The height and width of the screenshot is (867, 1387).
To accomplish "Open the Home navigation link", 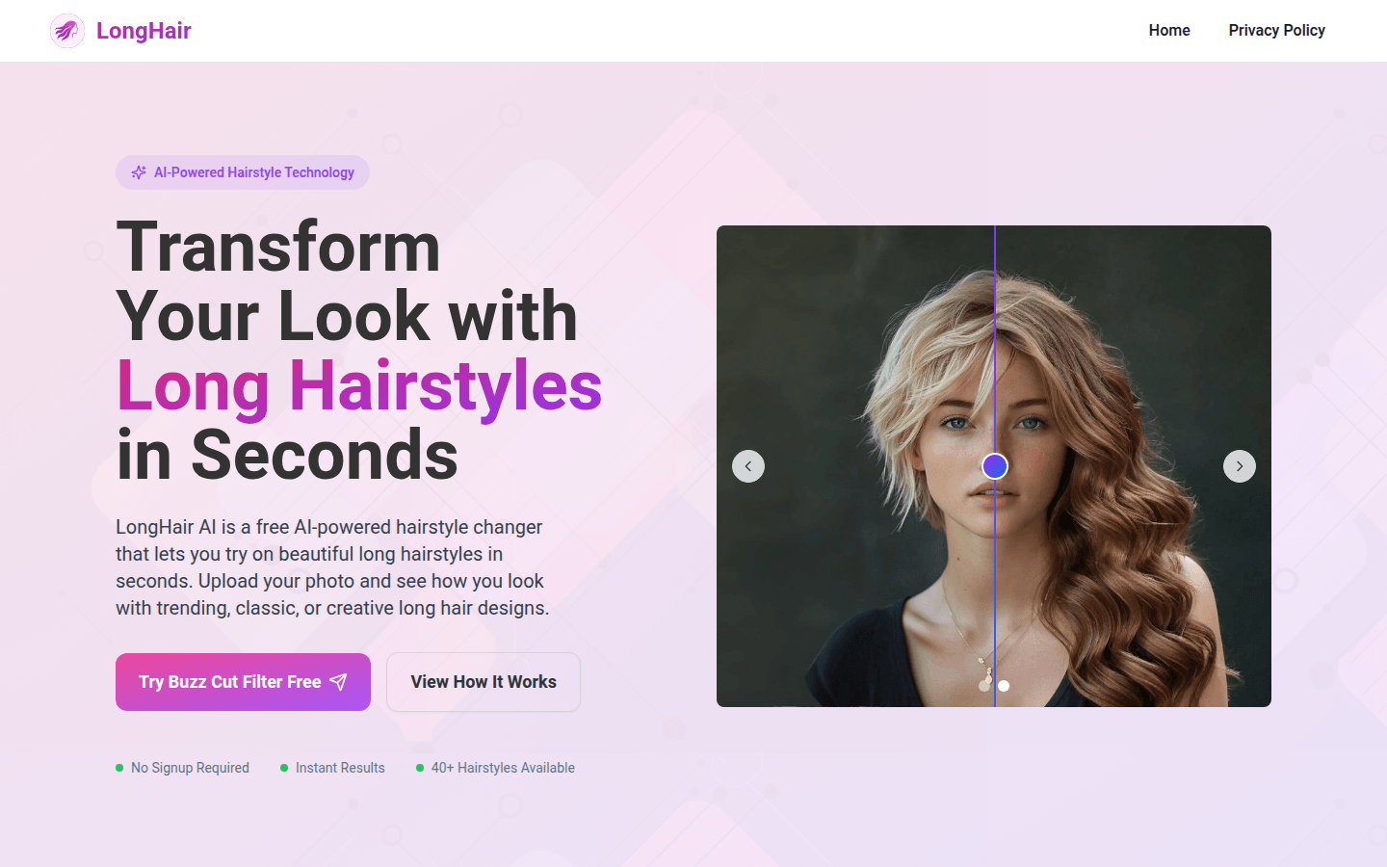I will [1169, 31].
